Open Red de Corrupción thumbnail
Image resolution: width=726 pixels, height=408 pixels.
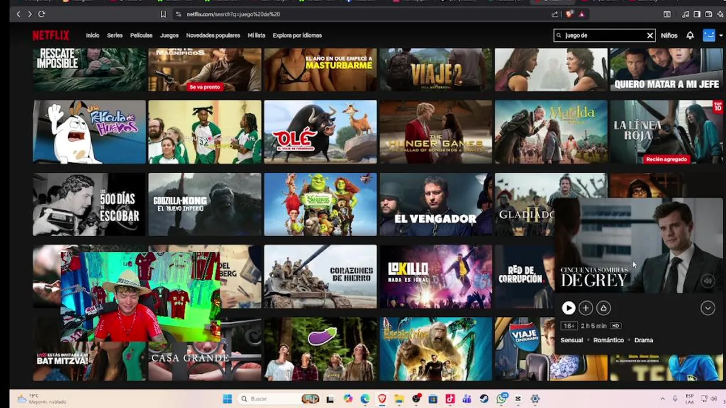coord(525,277)
